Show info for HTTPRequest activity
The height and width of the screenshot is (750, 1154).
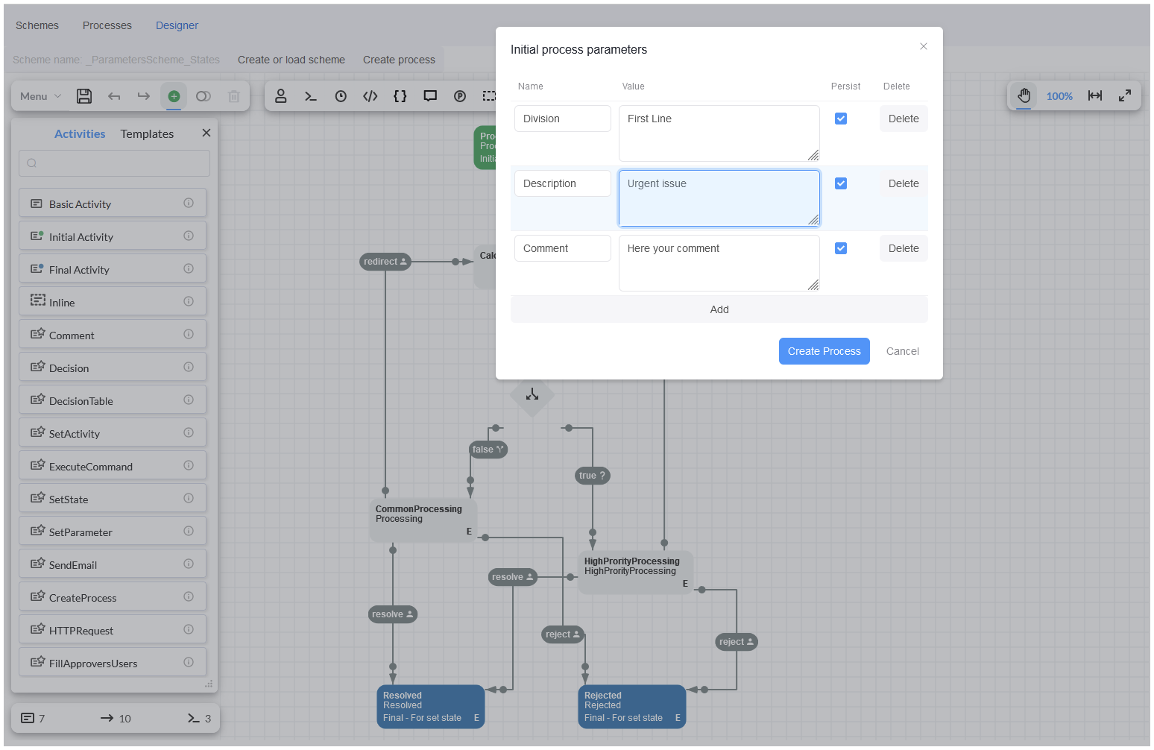point(189,629)
